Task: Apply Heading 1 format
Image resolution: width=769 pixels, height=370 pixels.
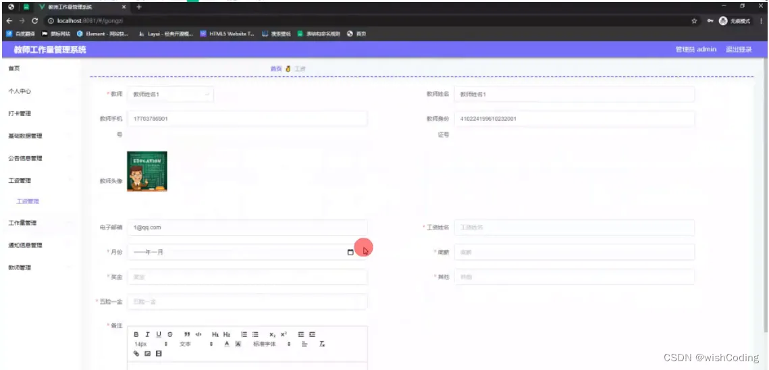Action: click(x=215, y=334)
